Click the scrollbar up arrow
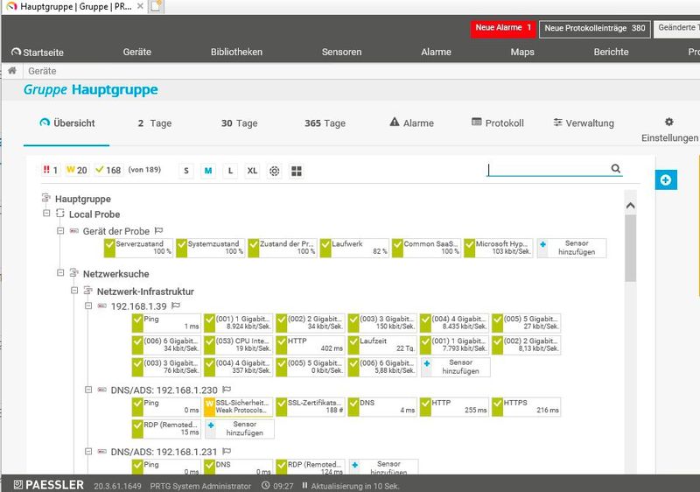Image resolution: width=700 pixels, height=492 pixels. (630, 206)
